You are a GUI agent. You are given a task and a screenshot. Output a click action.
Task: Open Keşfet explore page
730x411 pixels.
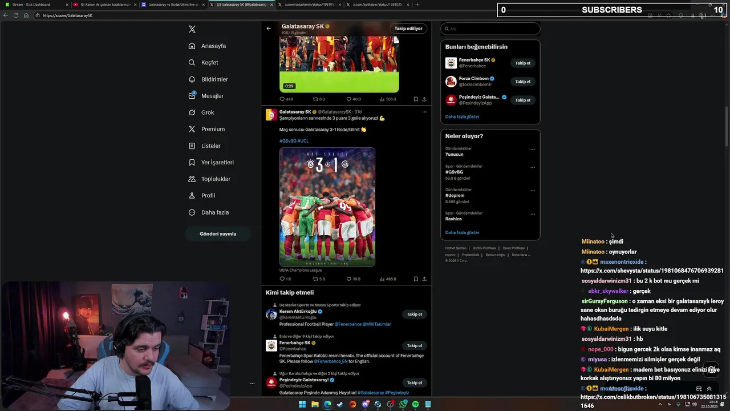click(203, 62)
